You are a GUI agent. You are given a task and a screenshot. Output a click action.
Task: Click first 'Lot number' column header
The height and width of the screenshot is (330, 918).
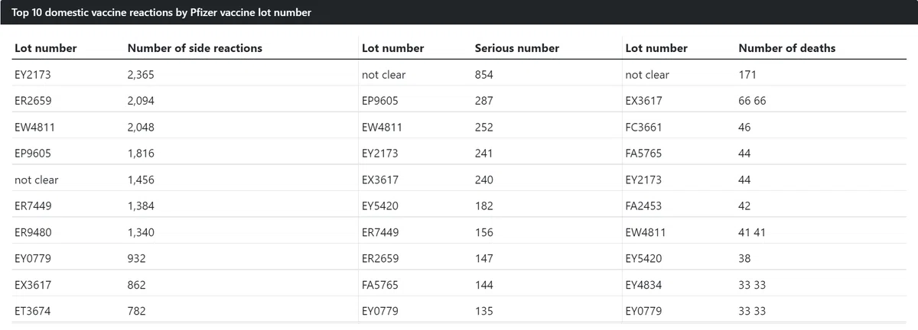pyautogui.click(x=45, y=48)
